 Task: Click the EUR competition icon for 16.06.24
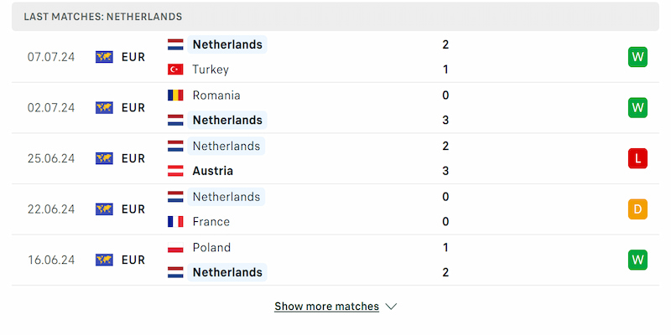pos(104,260)
